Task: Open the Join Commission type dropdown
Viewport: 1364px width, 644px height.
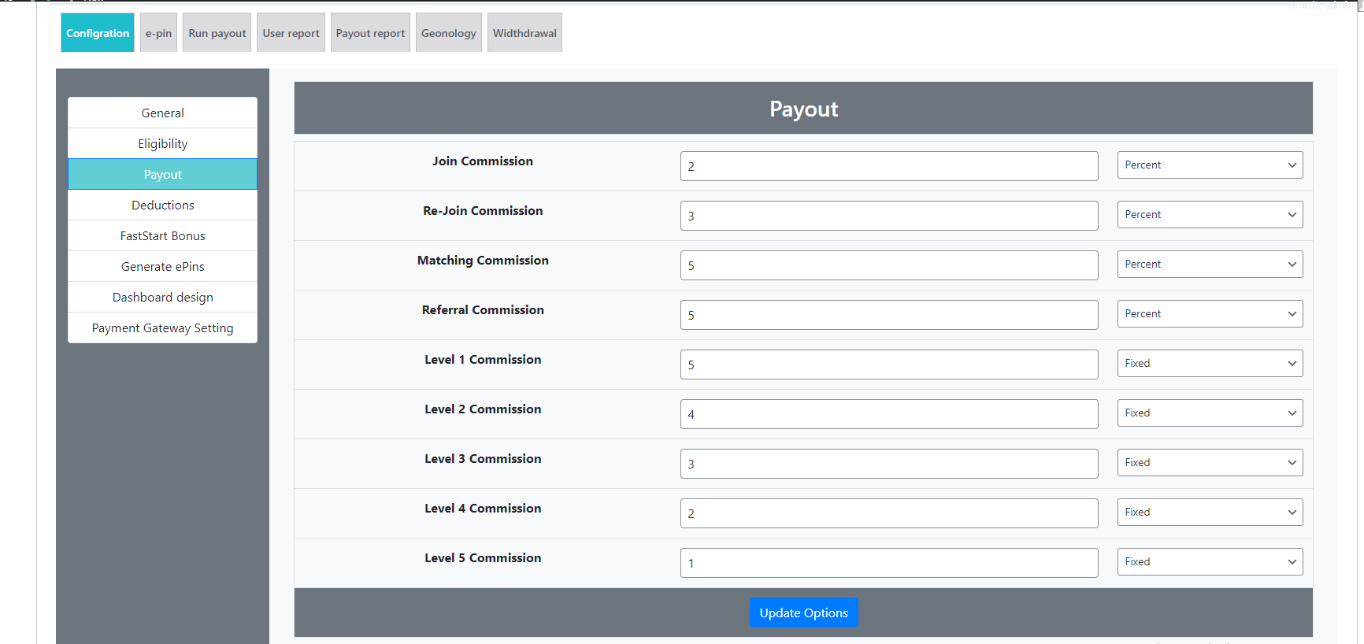Action: 1209,165
